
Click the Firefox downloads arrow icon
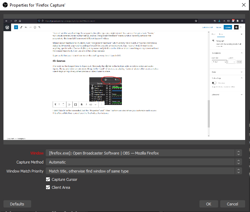coord(220,21)
